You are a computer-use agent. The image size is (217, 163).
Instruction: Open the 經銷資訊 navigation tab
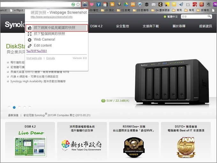(x=206, y=26)
